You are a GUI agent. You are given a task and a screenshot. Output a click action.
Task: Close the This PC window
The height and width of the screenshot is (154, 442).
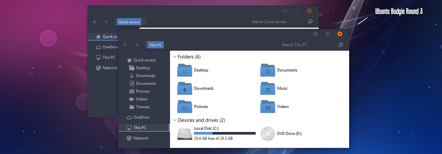pyautogui.click(x=340, y=34)
